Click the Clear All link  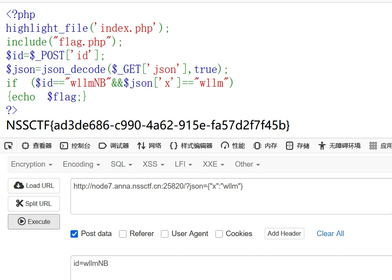click(x=330, y=234)
